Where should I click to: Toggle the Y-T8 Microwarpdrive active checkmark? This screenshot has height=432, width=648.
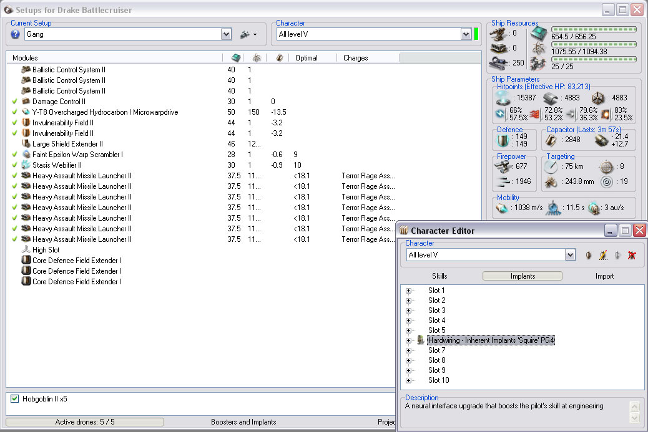[14, 112]
